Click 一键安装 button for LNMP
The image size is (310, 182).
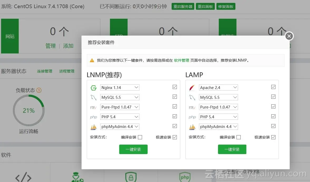133,149
